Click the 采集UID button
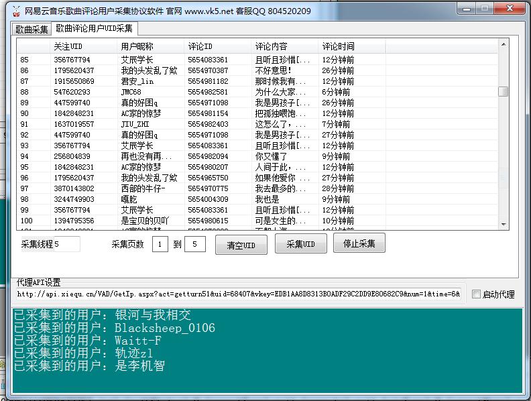531x401 pixels. (x=300, y=245)
